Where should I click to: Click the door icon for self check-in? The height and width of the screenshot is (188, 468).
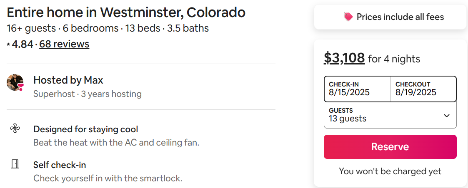[15, 164]
